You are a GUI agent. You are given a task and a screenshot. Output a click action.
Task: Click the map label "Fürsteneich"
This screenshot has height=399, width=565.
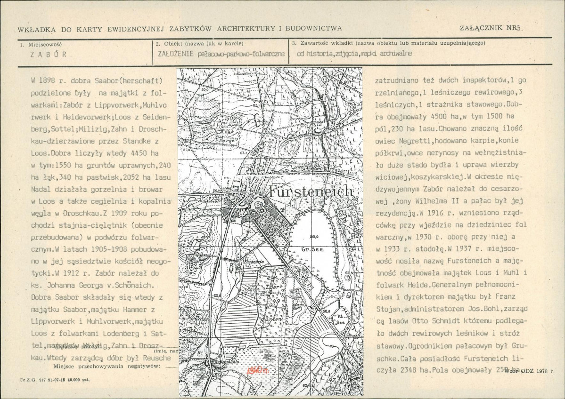tap(311, 192)
